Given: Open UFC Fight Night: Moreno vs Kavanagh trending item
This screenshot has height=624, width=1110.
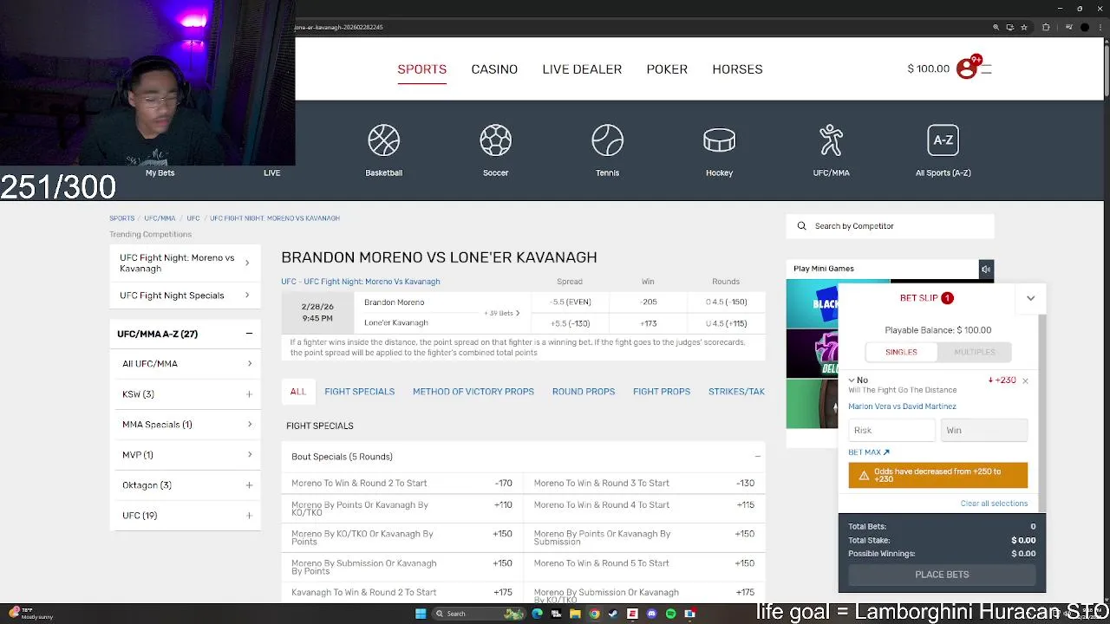Looking at the screenshot, I should click(x=186, y=263).
